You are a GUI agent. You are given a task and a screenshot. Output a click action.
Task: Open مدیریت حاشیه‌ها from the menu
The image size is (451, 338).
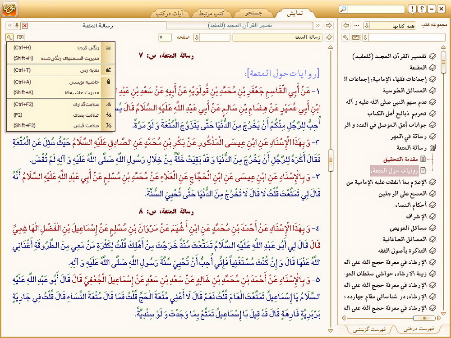coord(61,92)
